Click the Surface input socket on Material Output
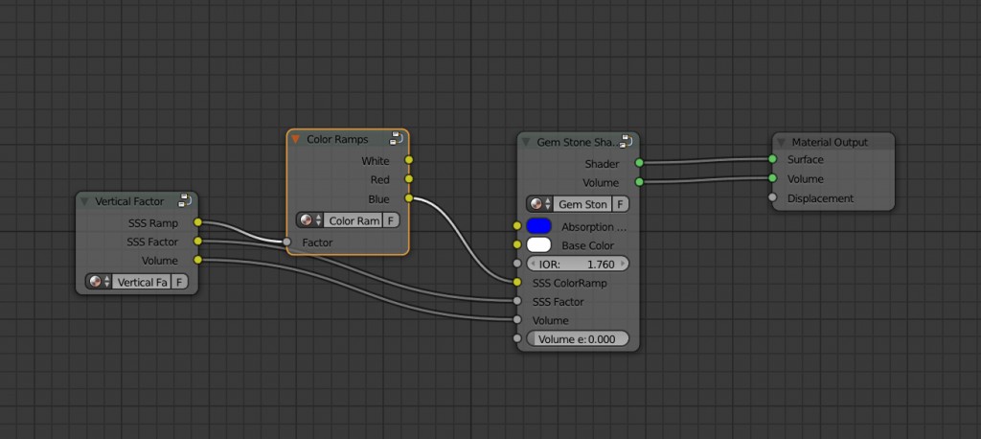The height and width of the screenshot is (439, 981). [x=772, y=159]
